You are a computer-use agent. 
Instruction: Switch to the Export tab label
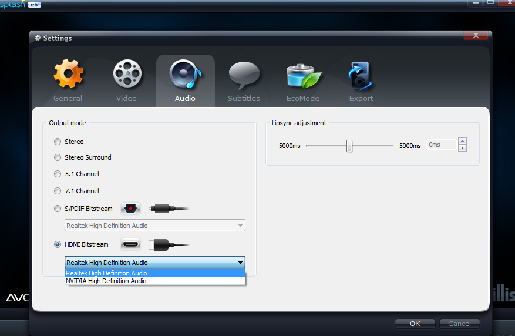[361, 98]
